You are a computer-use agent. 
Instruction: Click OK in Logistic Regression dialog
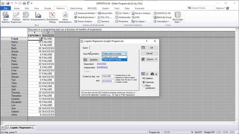149,48
